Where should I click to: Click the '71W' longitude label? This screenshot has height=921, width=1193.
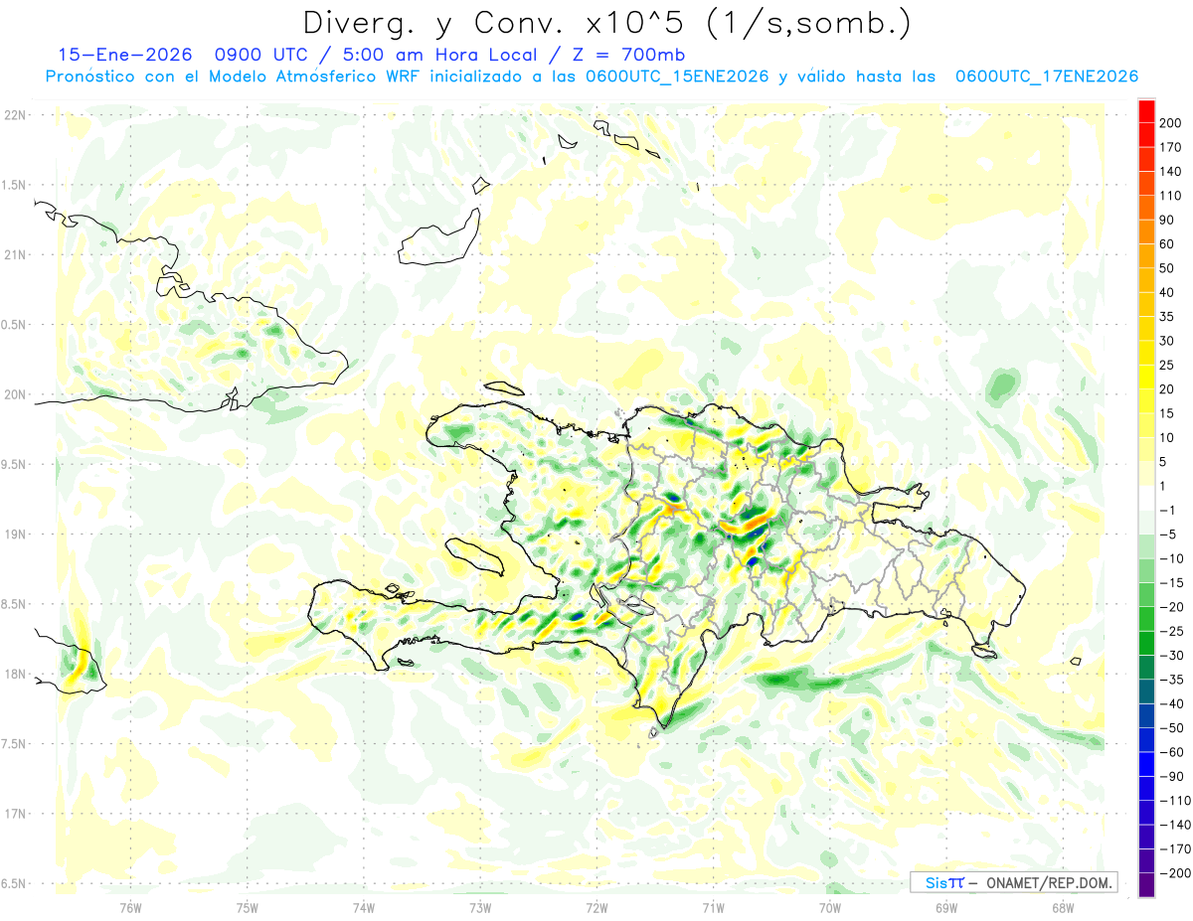click(x=713, y=907)
